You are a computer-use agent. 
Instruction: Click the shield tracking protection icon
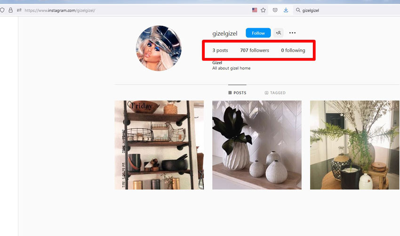2,10
